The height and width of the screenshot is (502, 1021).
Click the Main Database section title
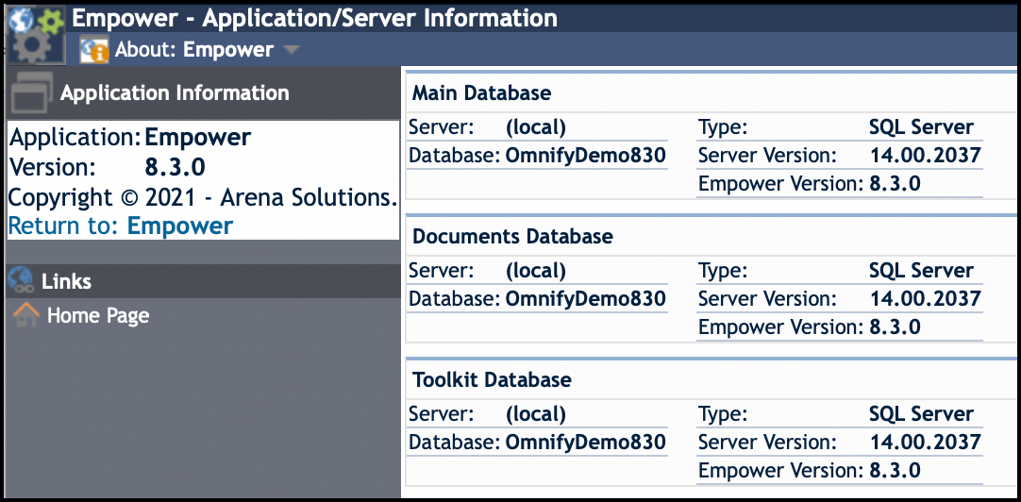pyautogui.click(x=481, y=92)
